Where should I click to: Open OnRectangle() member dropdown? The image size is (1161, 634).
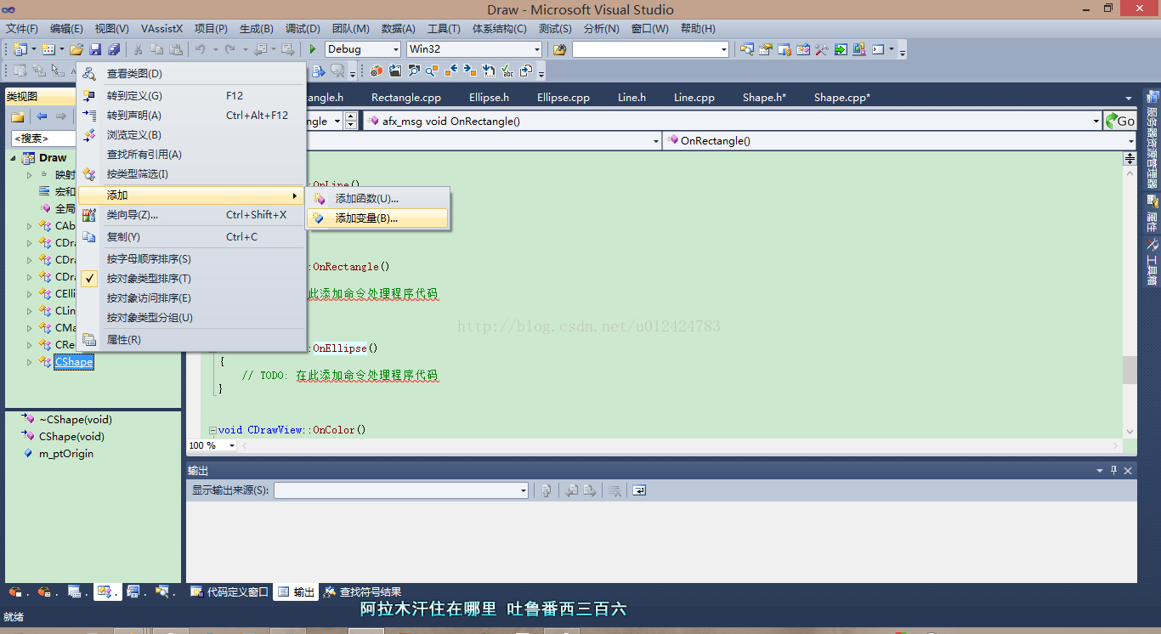click(1130, 140)
